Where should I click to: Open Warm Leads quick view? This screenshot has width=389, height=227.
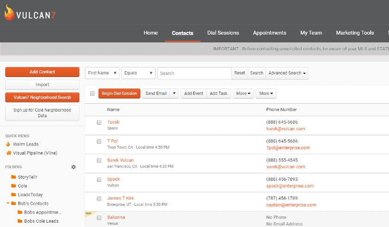(26, 144)
